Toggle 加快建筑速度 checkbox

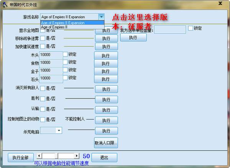click(43, 47)
